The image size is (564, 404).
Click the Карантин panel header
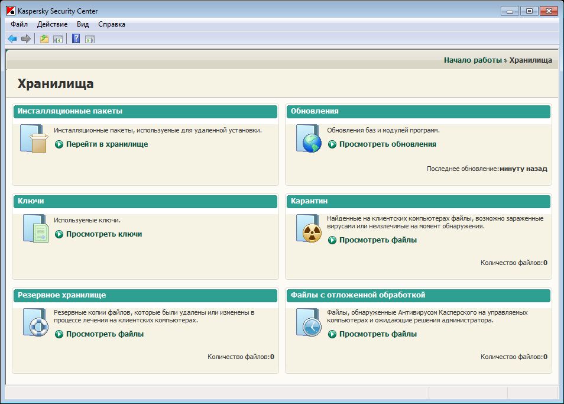click(419, 201)
